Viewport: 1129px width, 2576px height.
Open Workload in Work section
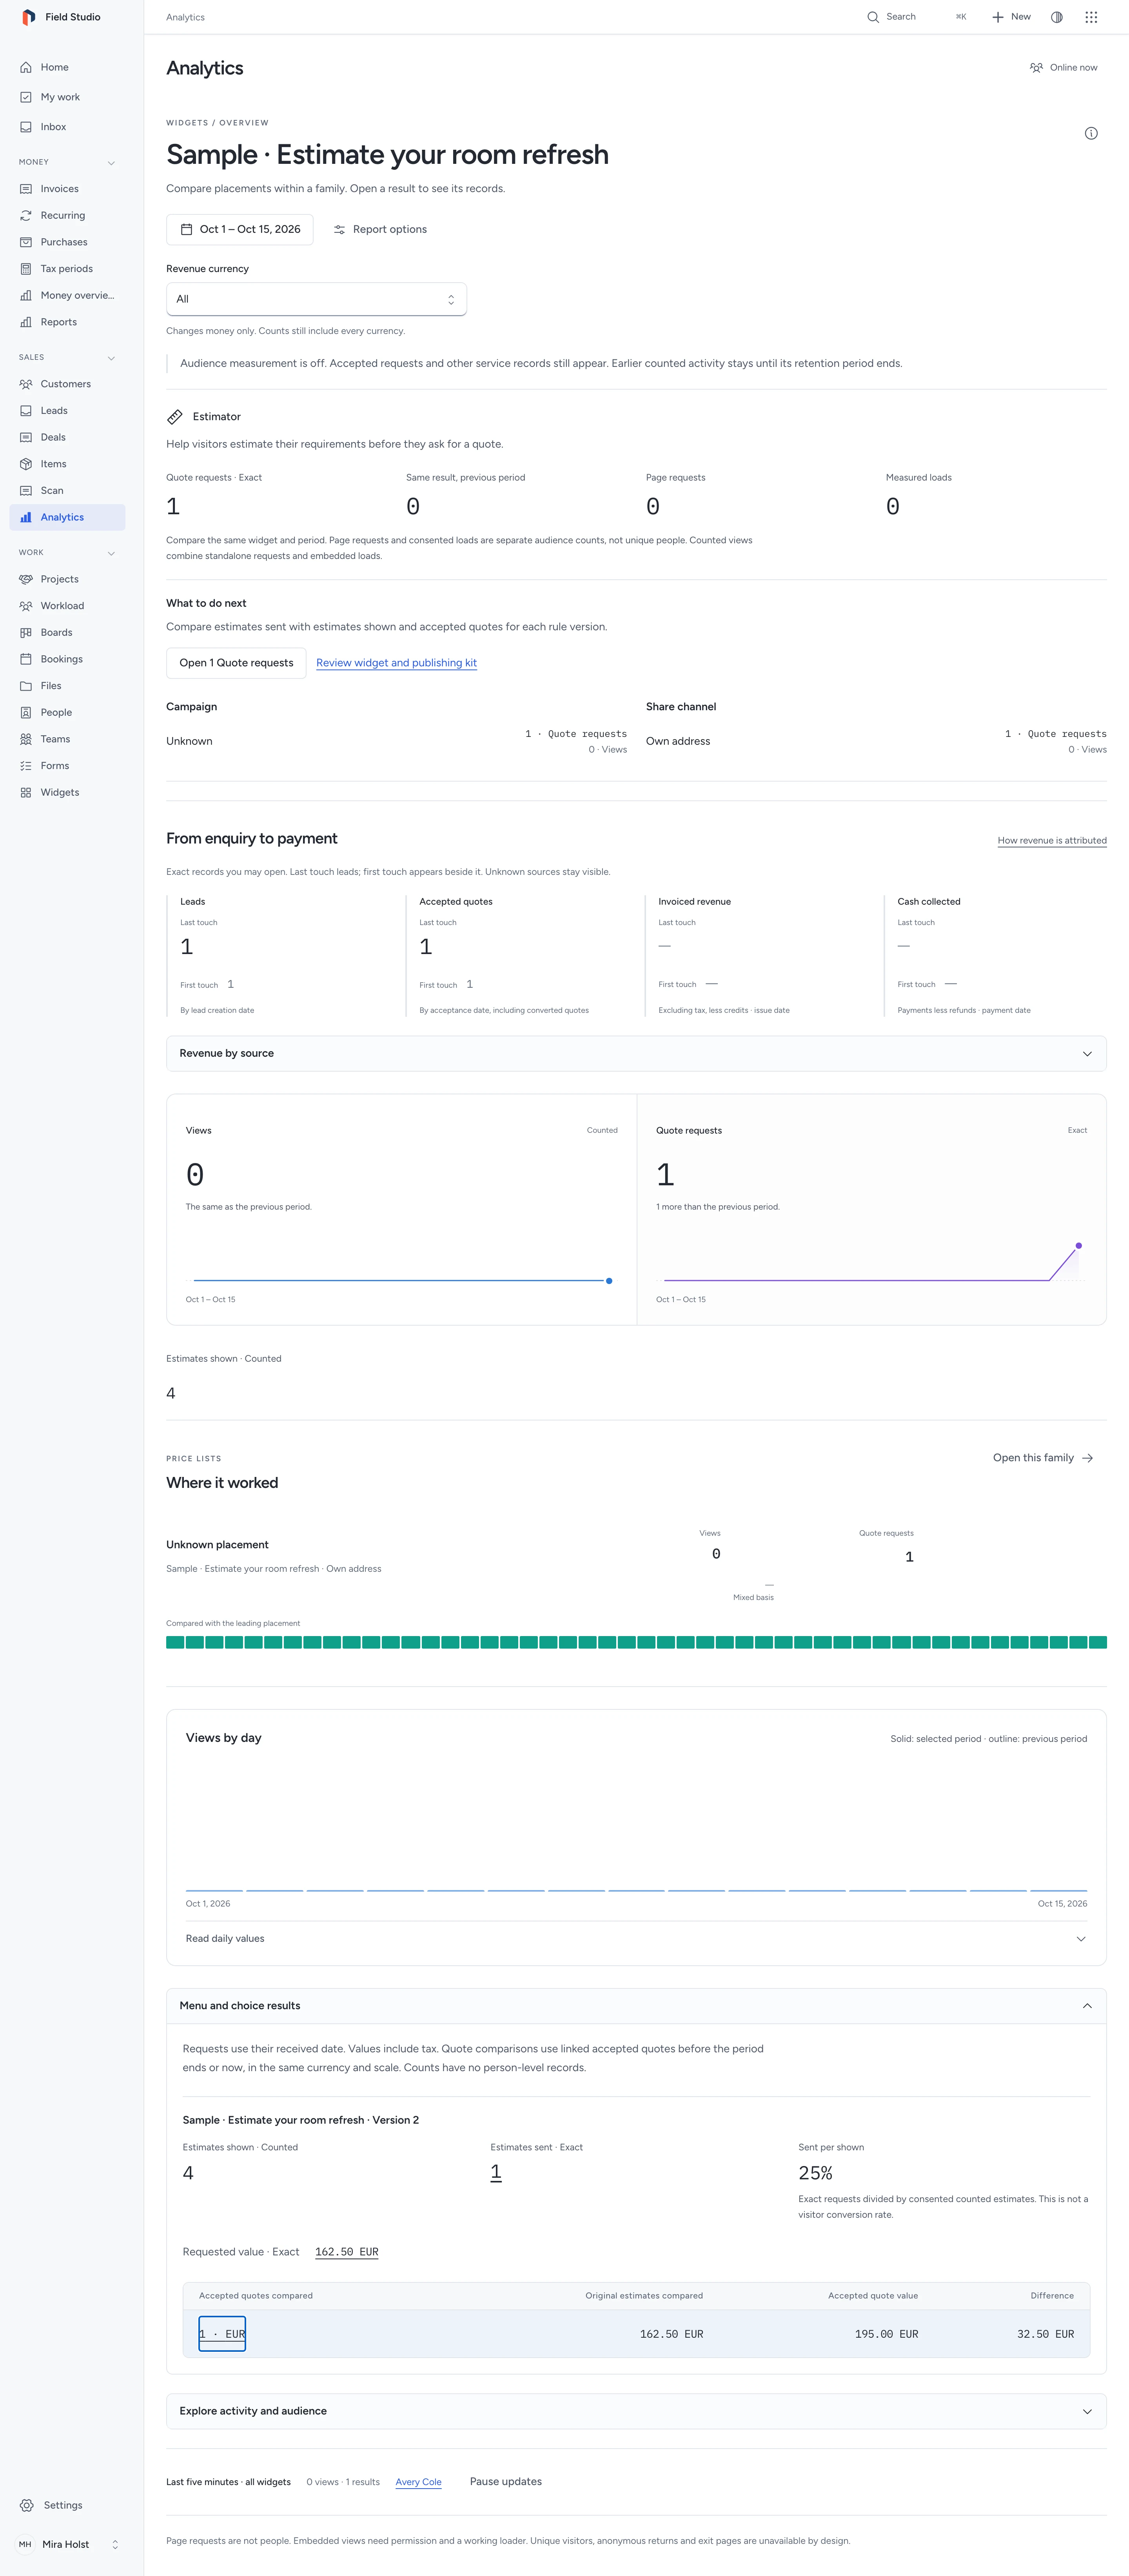click(67, 606)
